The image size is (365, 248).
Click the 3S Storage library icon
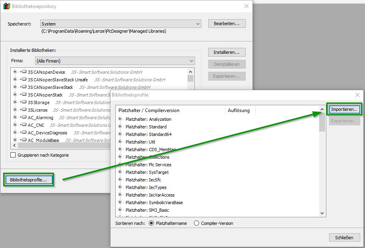coord(24,102)
